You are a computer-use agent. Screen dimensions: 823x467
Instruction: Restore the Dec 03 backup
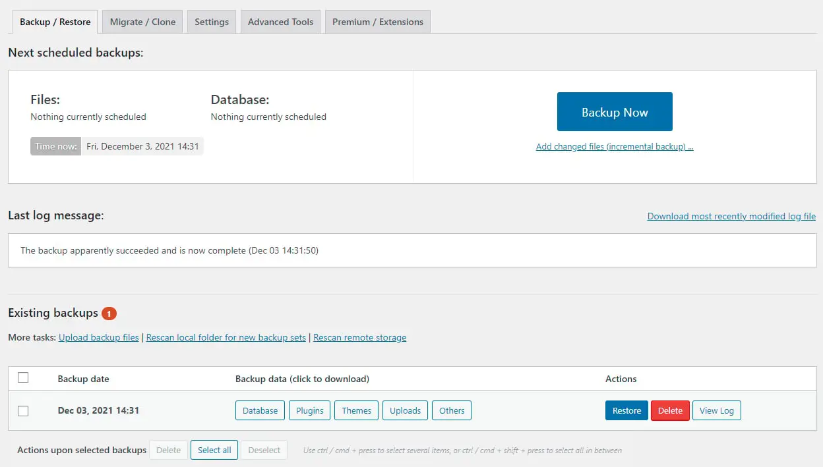point(626,410)
